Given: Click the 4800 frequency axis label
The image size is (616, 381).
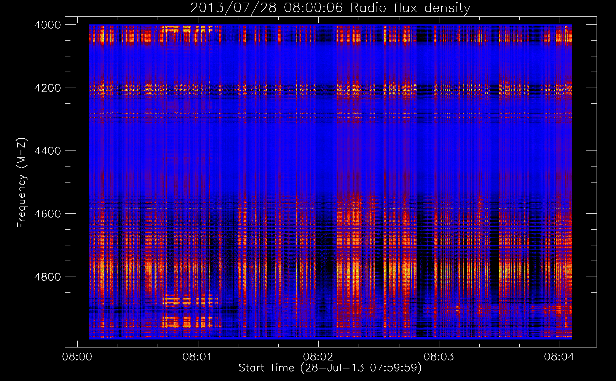Looking at the screenshot, I should (x=48, y=277).
